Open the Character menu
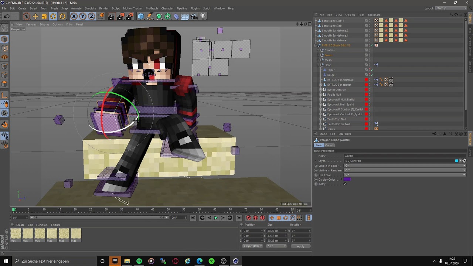This screenshot has width=473, height=266. pos(167,8)
